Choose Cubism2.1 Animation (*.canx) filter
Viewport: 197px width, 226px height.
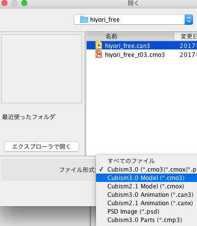pos(147,203)
